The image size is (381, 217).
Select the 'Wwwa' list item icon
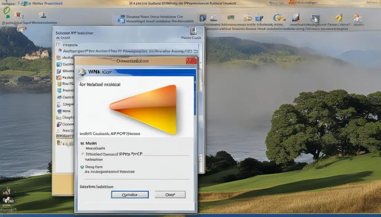pos(59,71)
